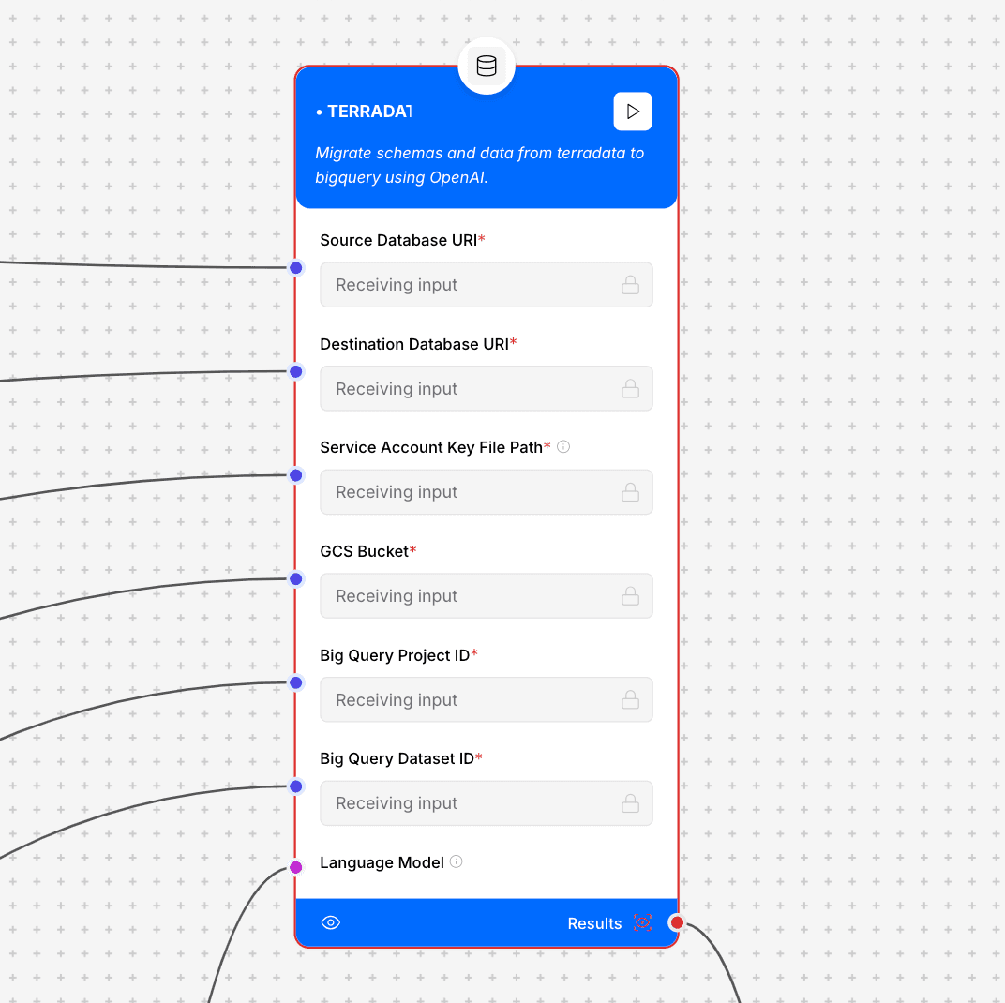The height and width of the screenshot is (1003, 1005).
Task: Click lock icon in Service Account Key field
Action: (631, 492)
